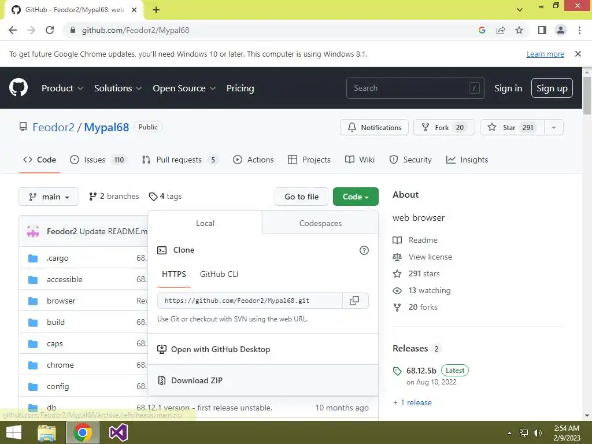The width and height of the screenshot is (592, 444).
Task: Open Chrome side panel icon
Action: [x=542, y=30]
